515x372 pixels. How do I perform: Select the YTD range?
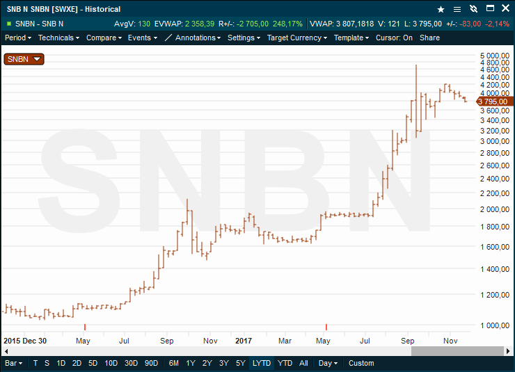(285, 363)
